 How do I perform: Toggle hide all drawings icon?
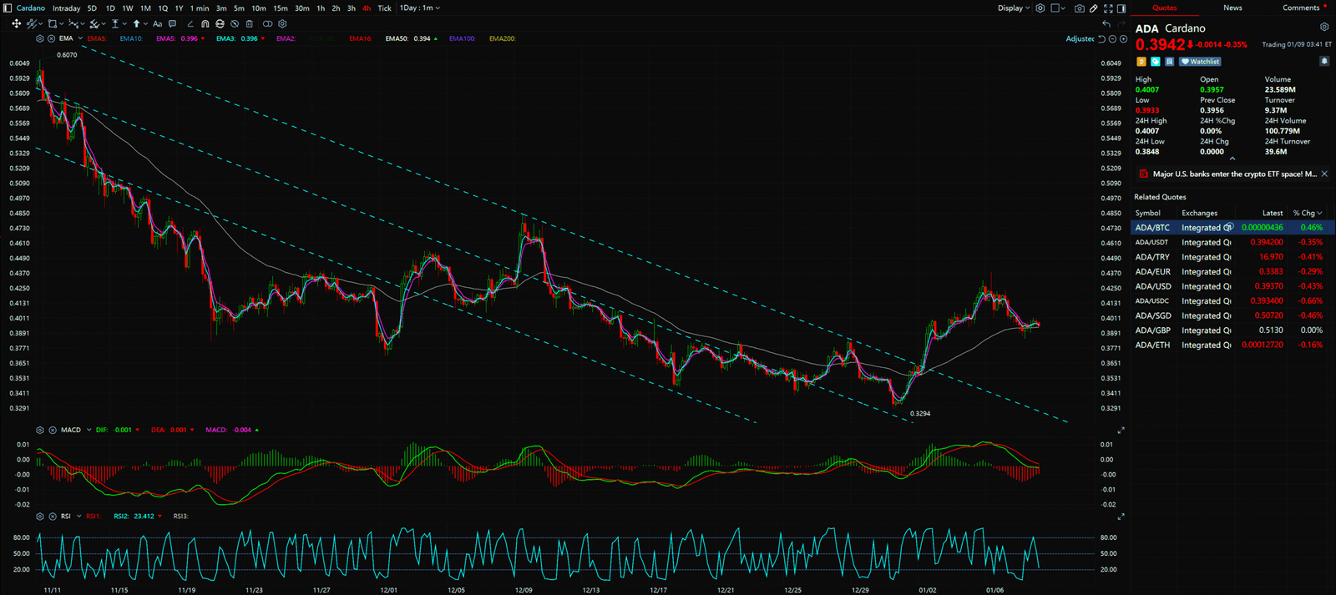pos(235,24)
